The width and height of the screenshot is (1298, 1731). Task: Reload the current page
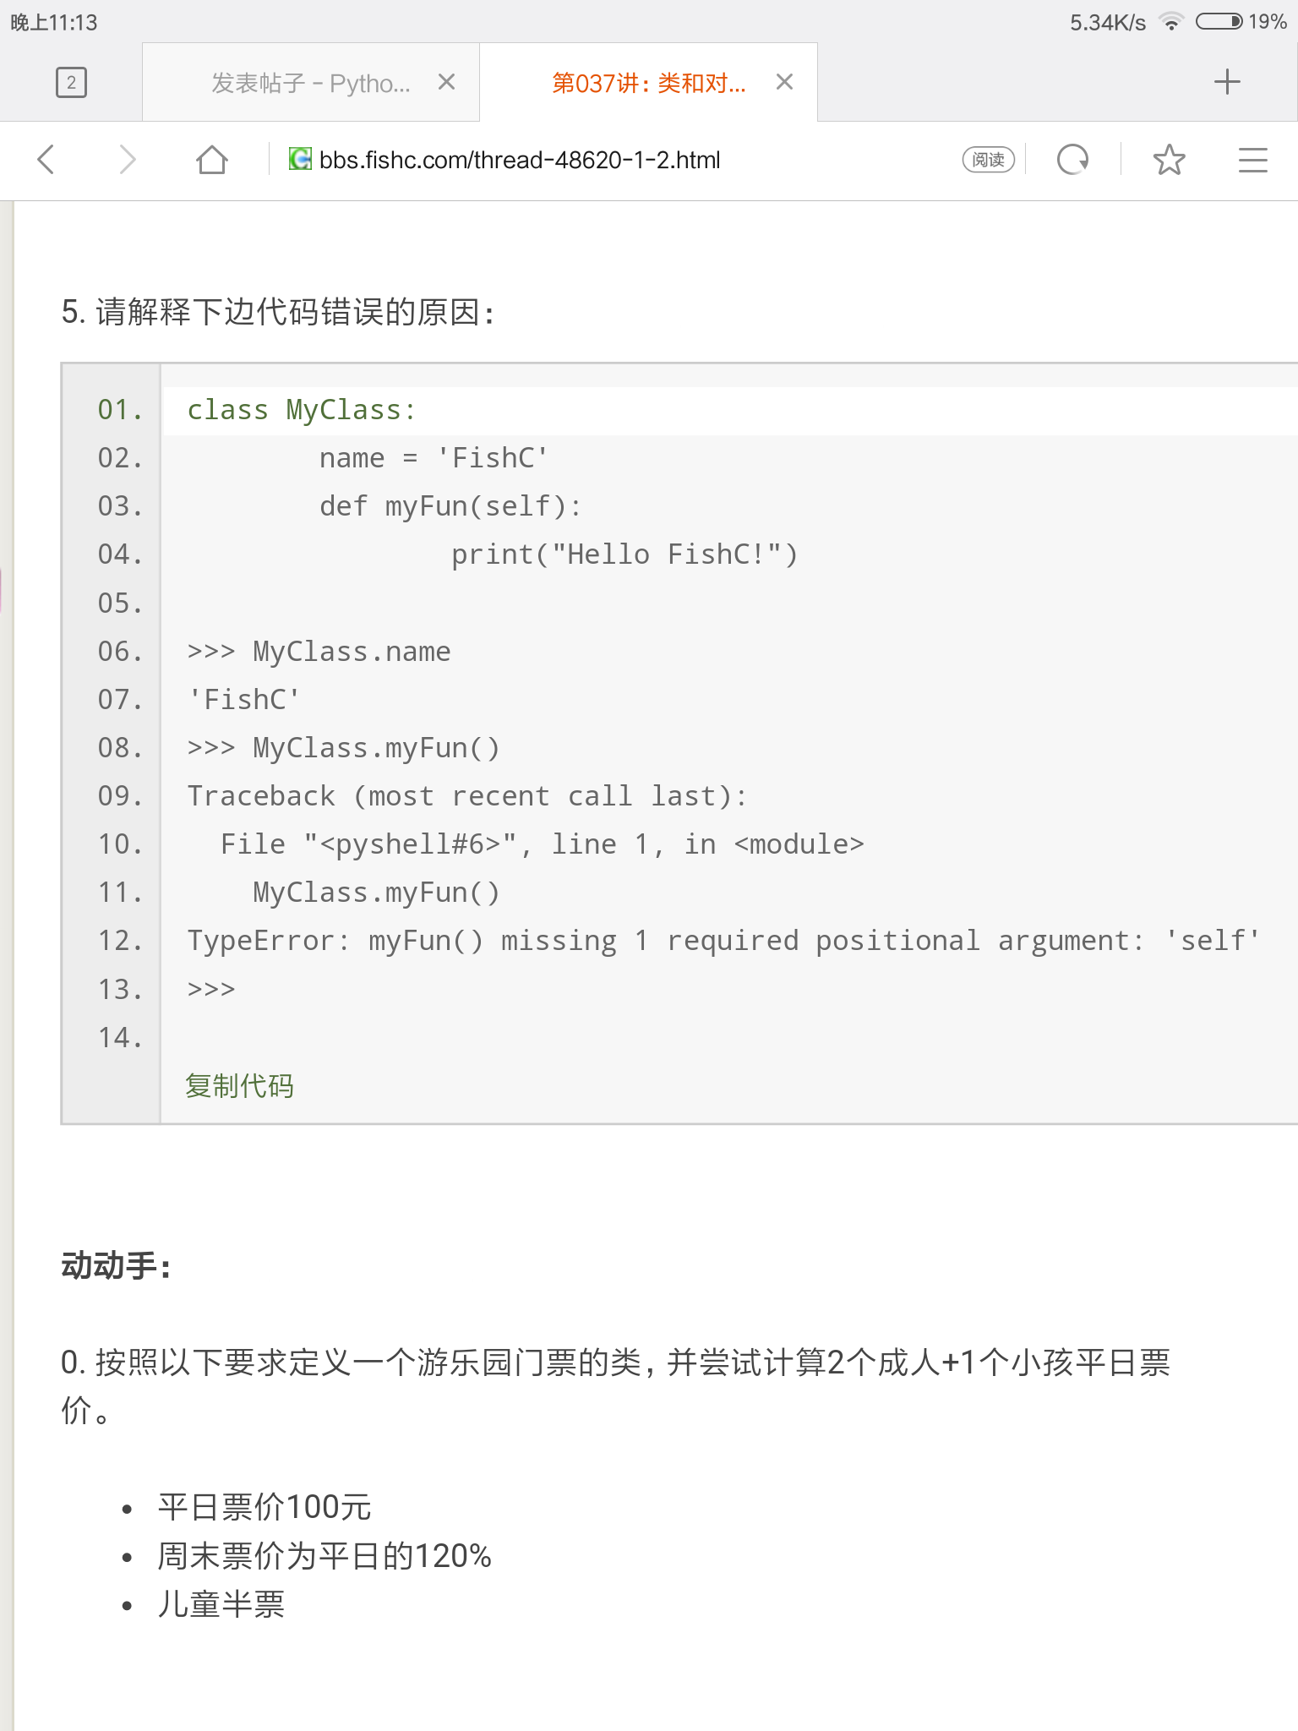[1072, 160]
